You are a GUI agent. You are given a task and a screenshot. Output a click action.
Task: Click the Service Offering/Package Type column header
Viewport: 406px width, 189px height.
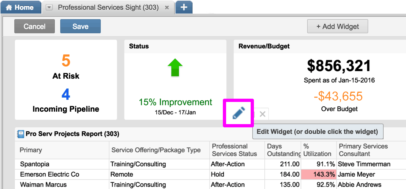[156, 150]
